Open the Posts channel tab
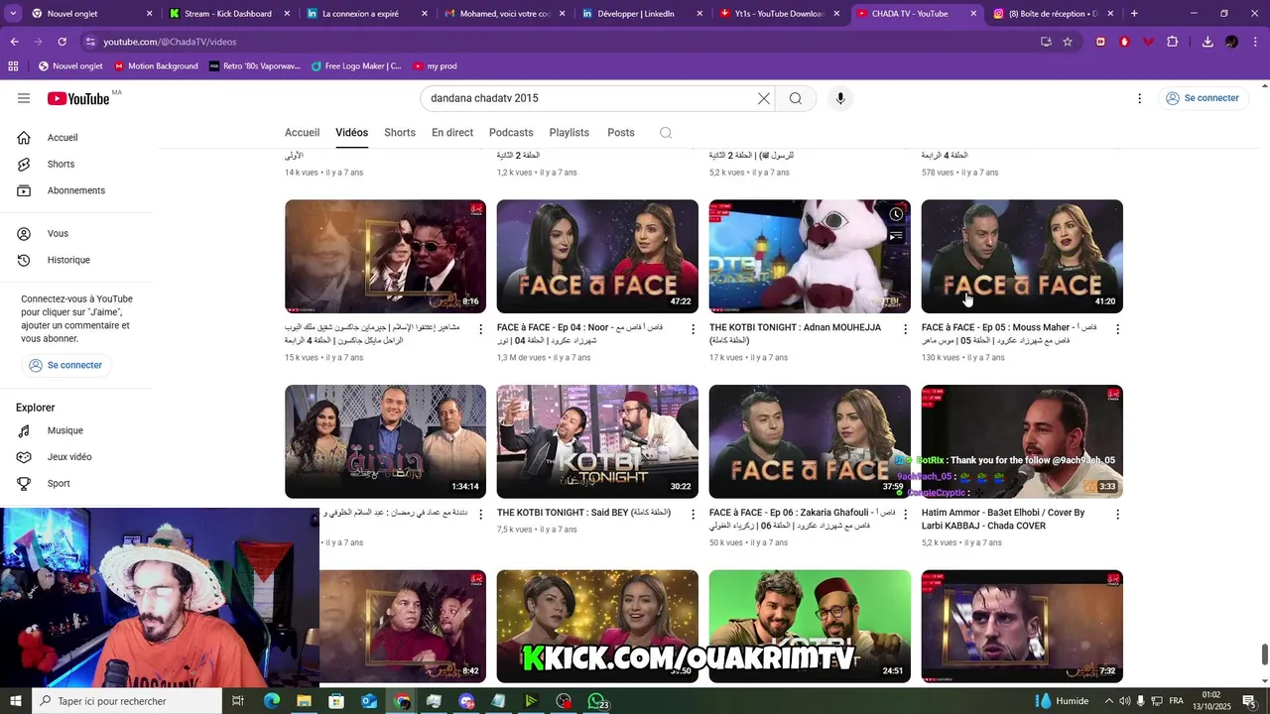 click(621, 133)
